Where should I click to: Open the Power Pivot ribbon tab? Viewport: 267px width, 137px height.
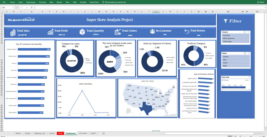[x=94, y=2]
